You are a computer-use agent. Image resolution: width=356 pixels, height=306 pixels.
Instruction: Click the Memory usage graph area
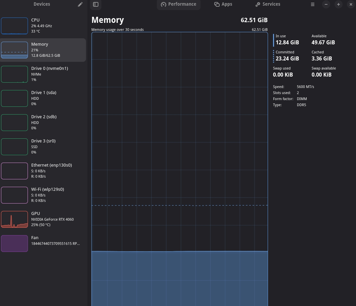180,169
